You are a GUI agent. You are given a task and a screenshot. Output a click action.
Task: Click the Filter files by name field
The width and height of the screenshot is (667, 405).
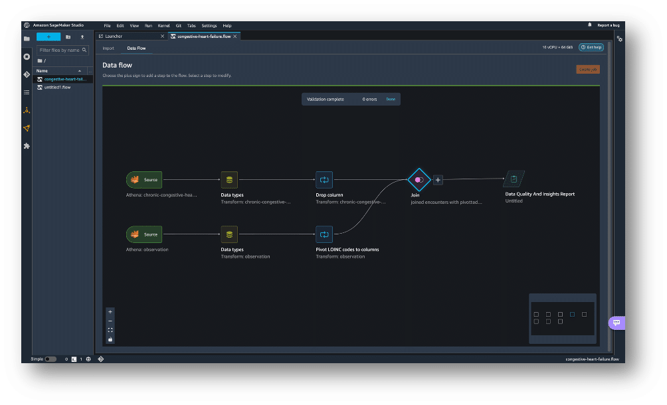click(x=60, y=50)
